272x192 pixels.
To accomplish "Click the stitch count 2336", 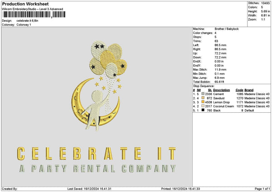I will [209, 94].
